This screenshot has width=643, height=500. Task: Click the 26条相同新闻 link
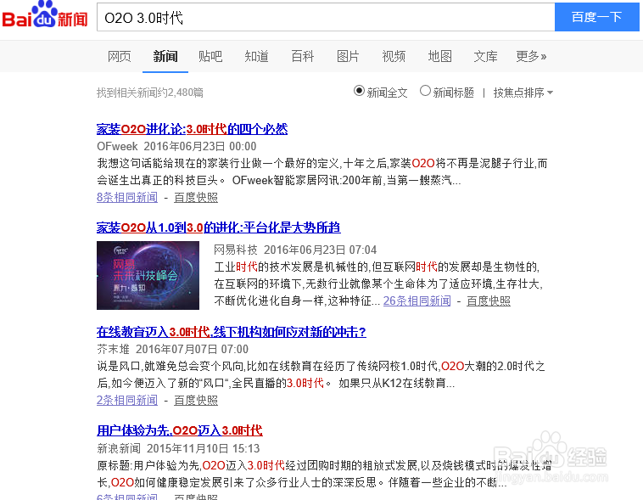click(417, 301)
